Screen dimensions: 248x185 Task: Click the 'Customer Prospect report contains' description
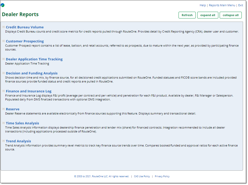click(x=122, y=48)
